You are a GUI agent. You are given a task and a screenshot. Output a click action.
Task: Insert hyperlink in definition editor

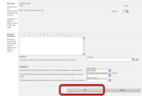point(66,35)
